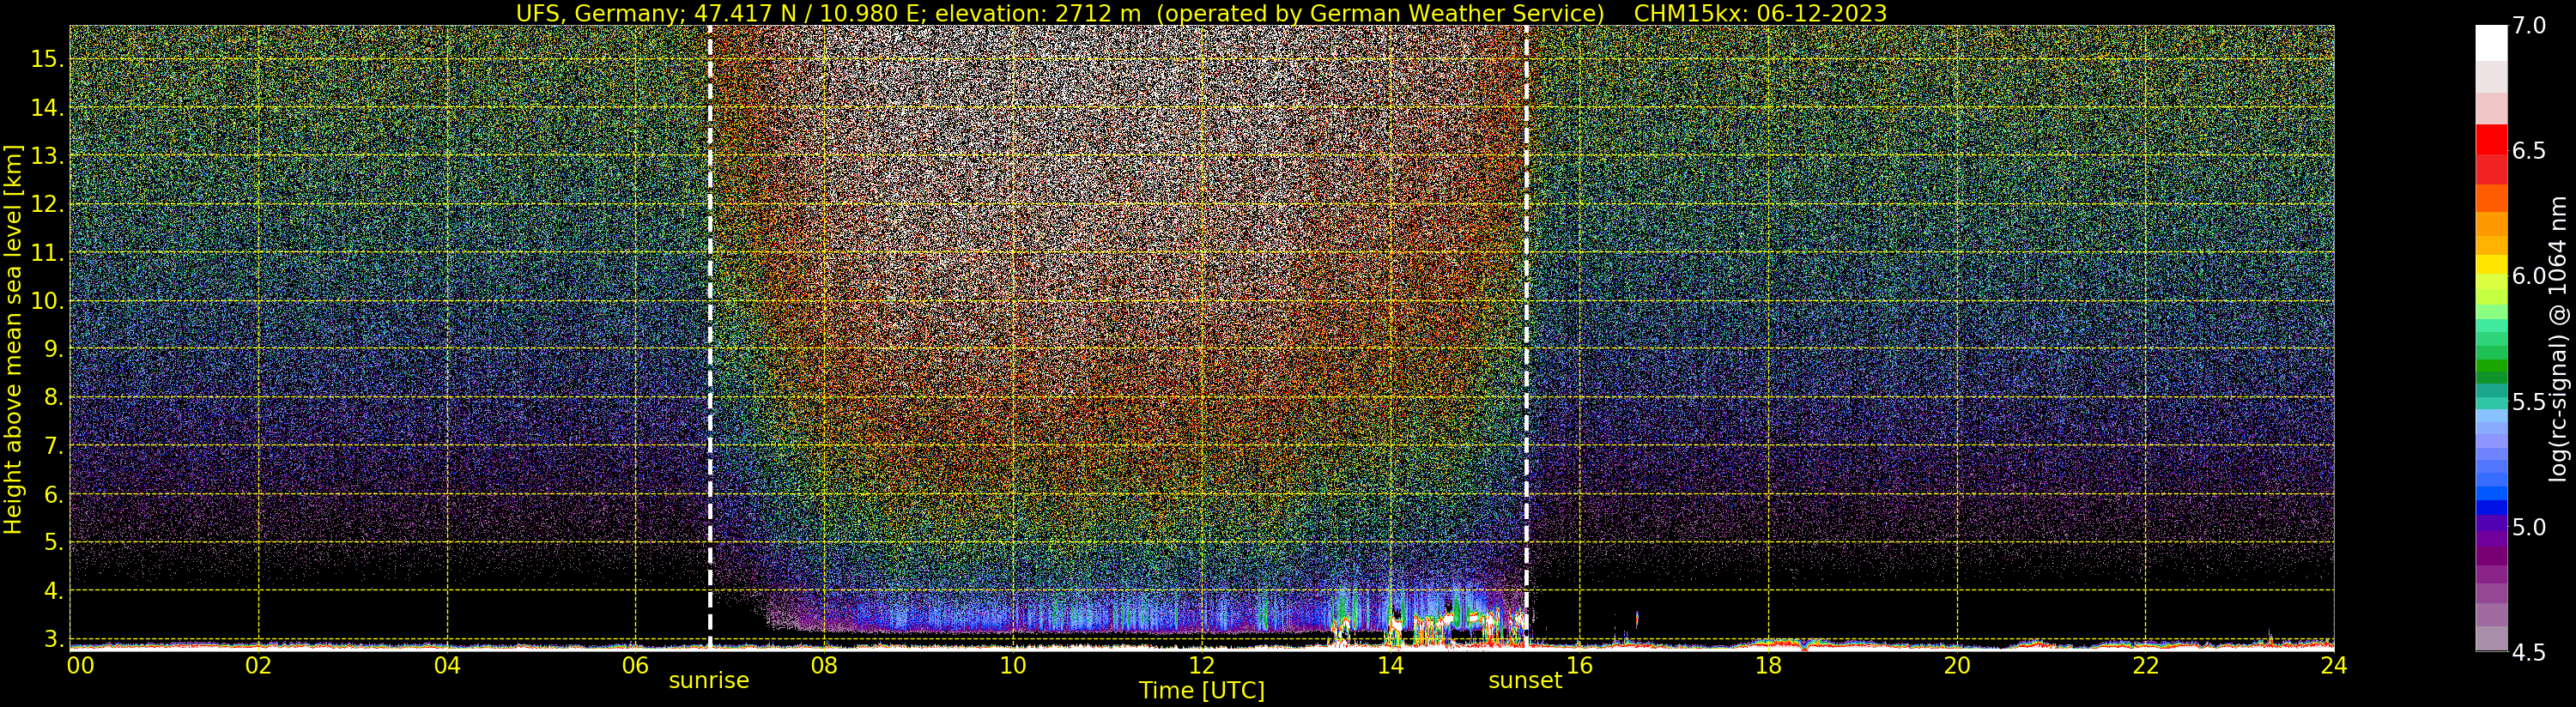This screenshot has width=2576, height=707.
Task: Click the height axis tick '7.'
Action: point(54,446)
